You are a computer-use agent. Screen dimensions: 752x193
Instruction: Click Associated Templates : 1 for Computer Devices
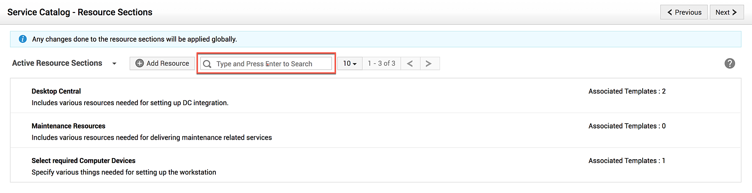click(x=627, y=161)
